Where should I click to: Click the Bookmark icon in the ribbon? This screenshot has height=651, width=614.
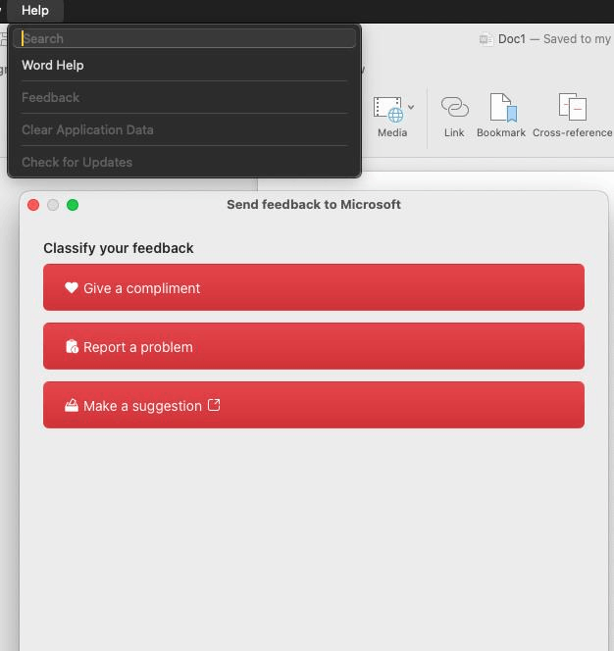coord(503,107)
